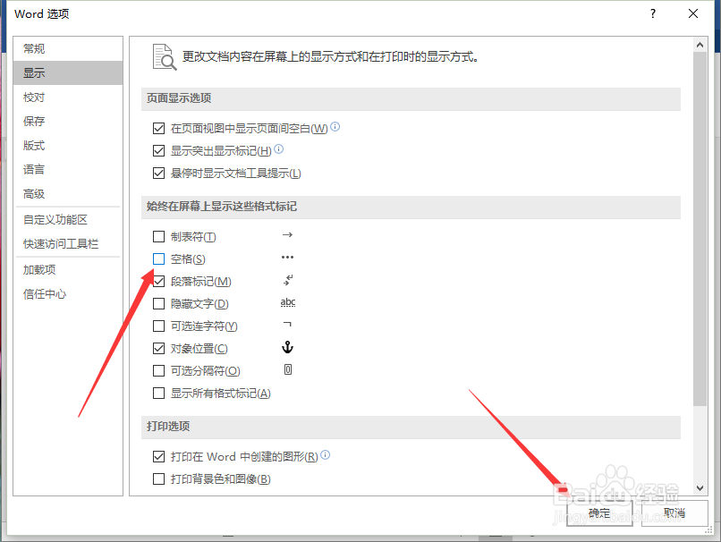Check the 可选连字符 checkbox
The height and width of the screenshot is (542, 721).
click(158, 326)
